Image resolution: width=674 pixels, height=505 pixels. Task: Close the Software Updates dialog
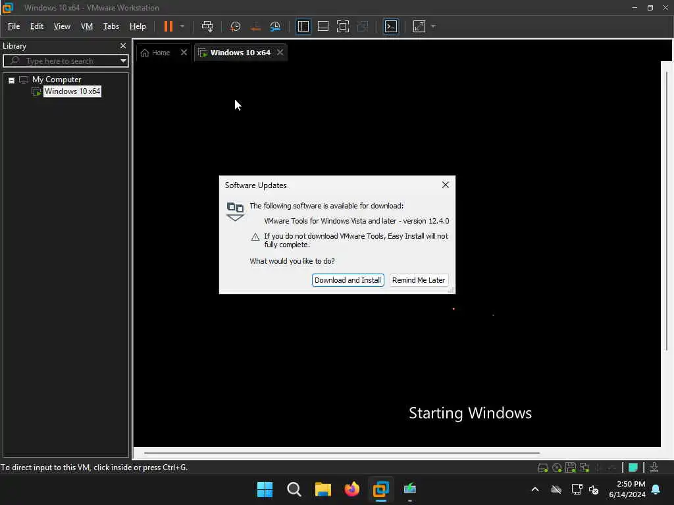[x=446, y=185]
